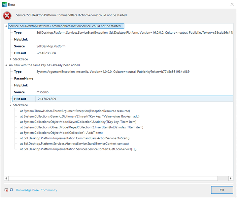Collapse the 'An item with the same key' node
Image resolution: width=237 pixels, height=198 pixels.
point(6,65)
